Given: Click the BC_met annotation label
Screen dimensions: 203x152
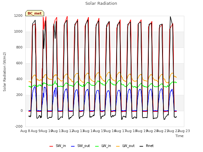Looking at the screenshot, I should tap(35, 13).
